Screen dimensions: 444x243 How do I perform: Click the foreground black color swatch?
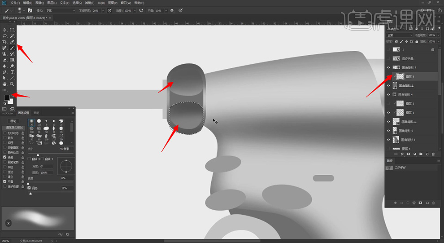7,98
